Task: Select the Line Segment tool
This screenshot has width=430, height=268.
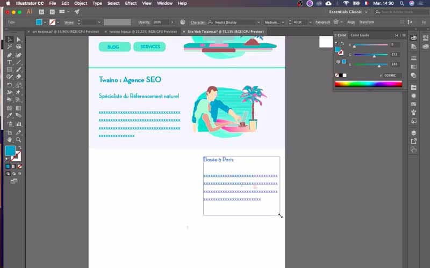Action: coord(18,63)
